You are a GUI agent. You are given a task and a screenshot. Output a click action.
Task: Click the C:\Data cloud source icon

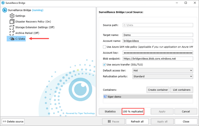pyautogui.click(x=12, y=39)
